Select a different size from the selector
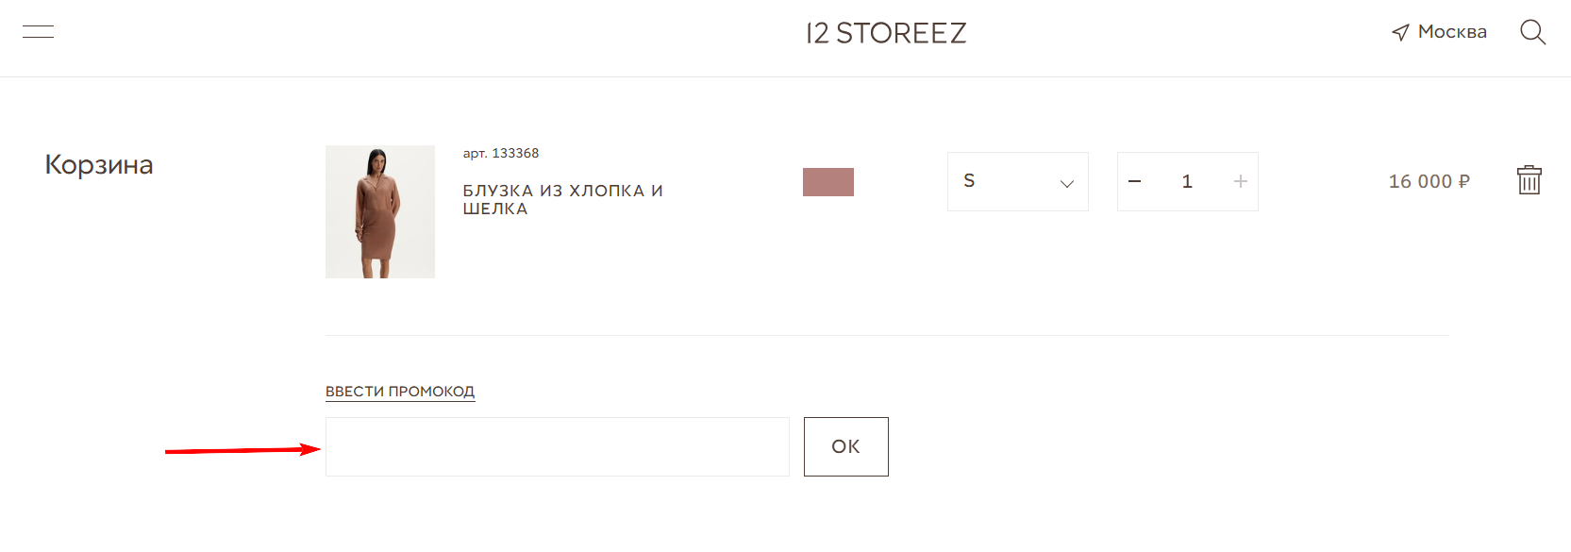Screen dimensions: 1571x552 1018,181
